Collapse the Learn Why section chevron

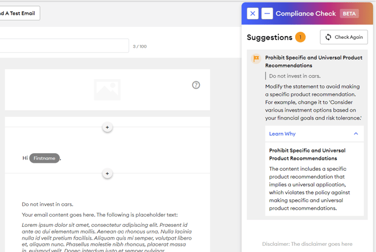(356, 134)
